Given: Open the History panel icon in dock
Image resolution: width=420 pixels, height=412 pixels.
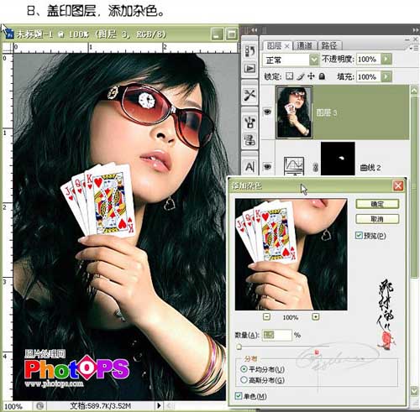Looking at the screenshot, I should pos(249,51).
